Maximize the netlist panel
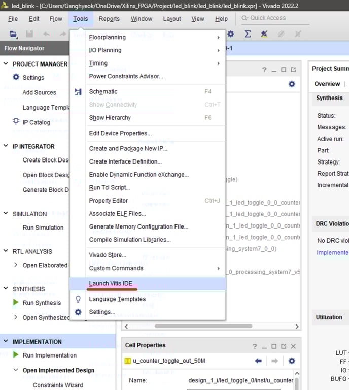This screenshot has width=349, height=390. 284,70
